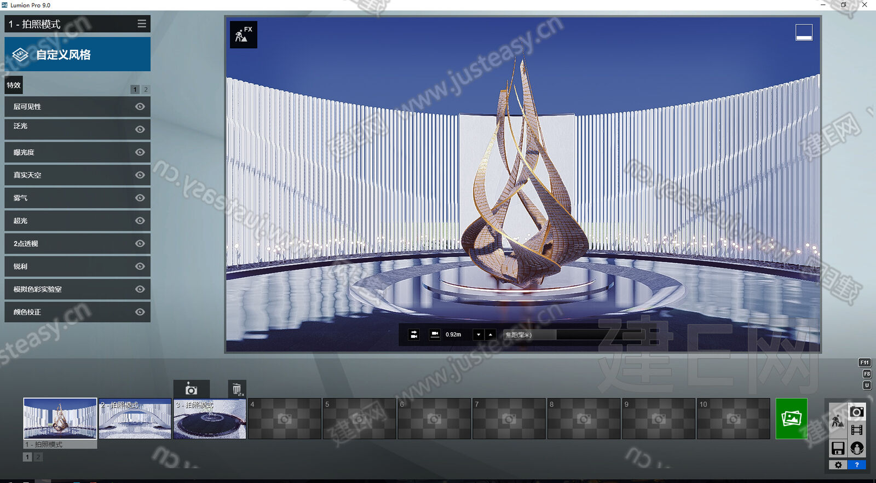Switch to effects page 1 tab
Screen dimensions: 876x483
pyautogui.click(x=135, y=89)
